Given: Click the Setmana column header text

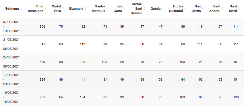Looking at the screenshot, I should (x=12, y=9).
